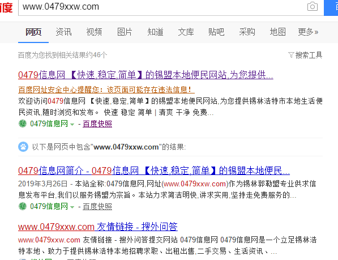Click the camera image-search icon

pyautogui.click(x=313, y=6)
